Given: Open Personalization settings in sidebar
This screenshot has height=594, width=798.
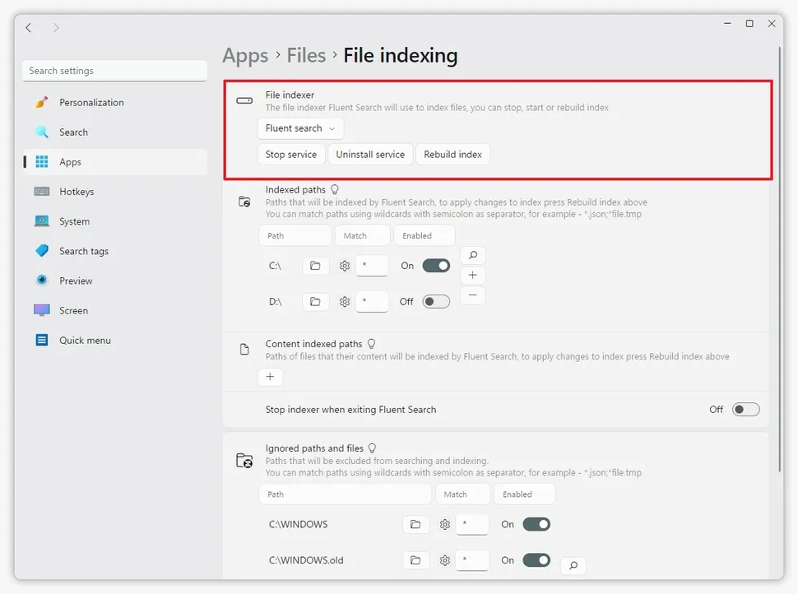Looking at the screenshot, I should [114, 102].
